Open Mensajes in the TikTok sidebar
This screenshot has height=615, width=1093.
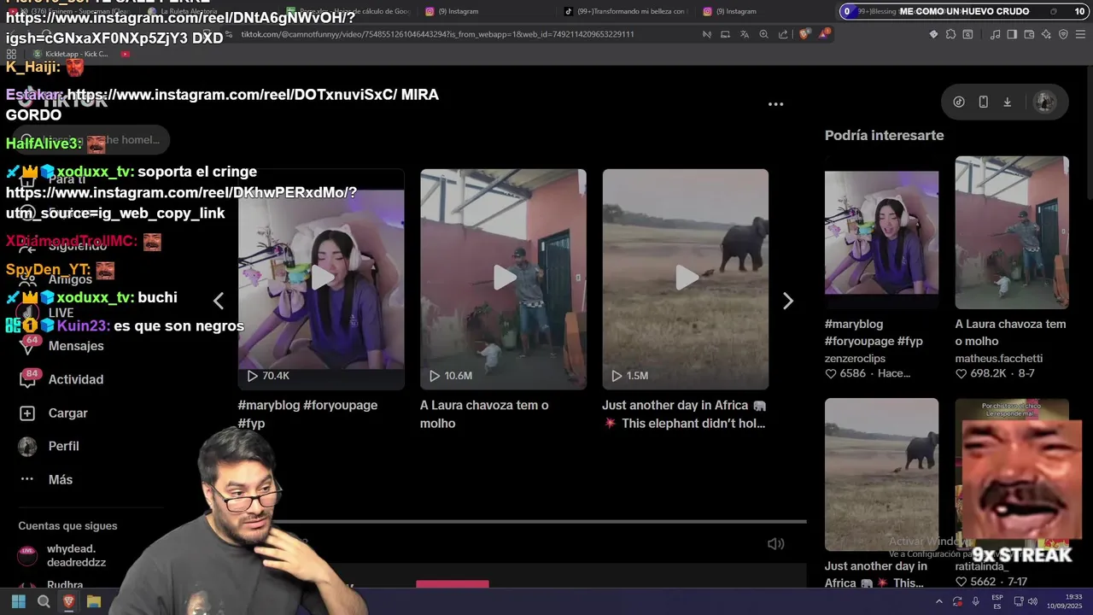[76, 346]
